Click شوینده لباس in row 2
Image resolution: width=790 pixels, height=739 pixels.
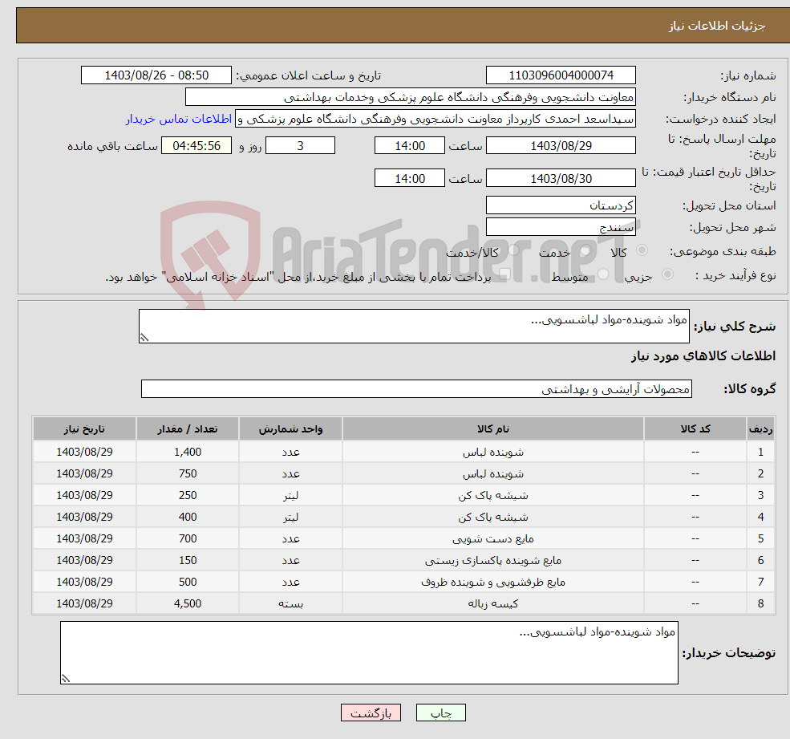coord(493,474)
